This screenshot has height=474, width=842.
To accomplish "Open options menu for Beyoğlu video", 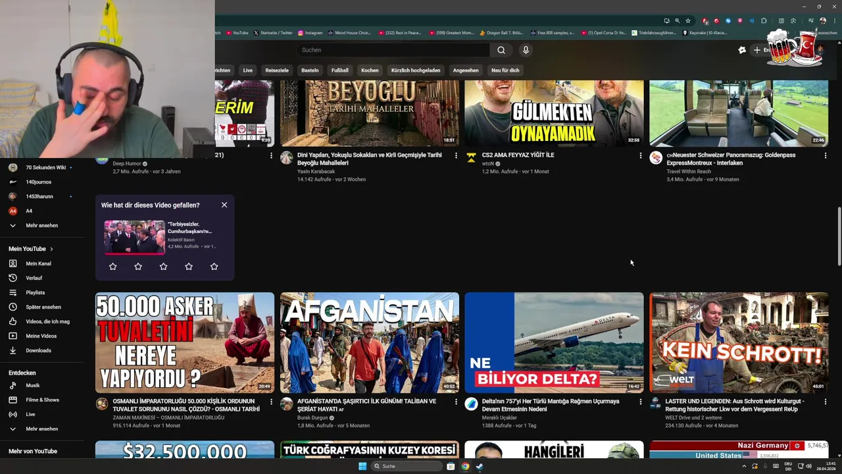I will click(x=456, y=155).
